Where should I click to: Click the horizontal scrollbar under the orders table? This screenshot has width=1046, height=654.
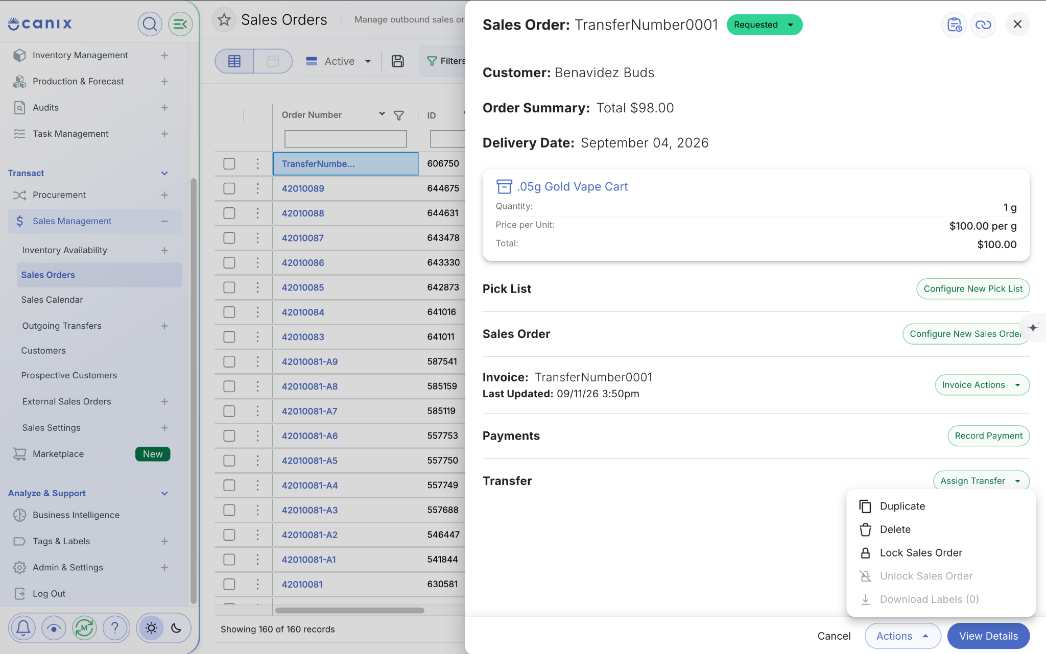tap(349, 611)
